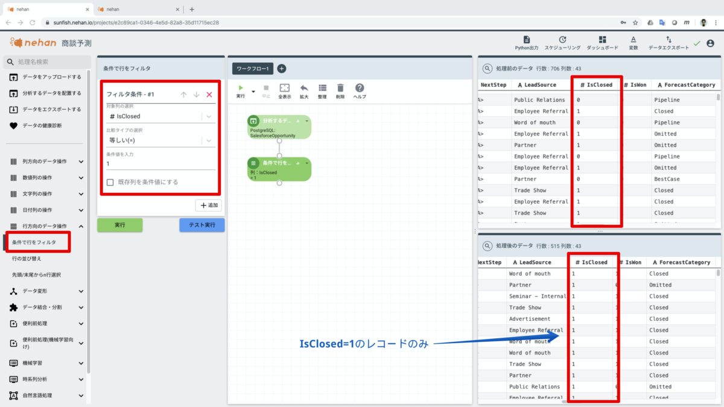The image size is (724, 407).
Task: Select データをエクスポートする menu item
Action: point(45,110)
